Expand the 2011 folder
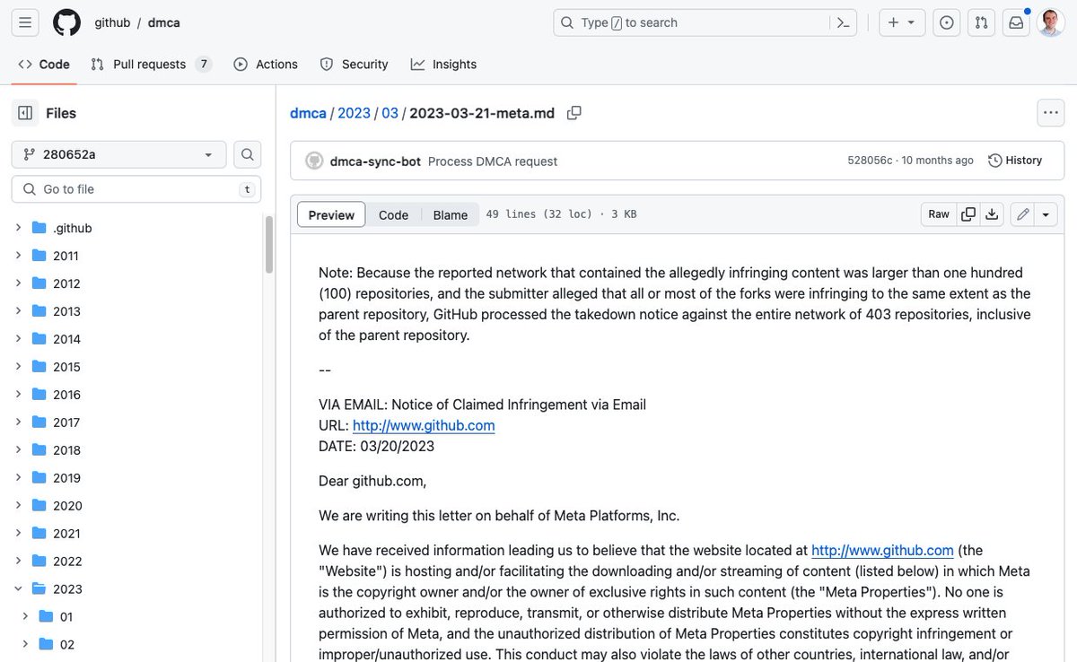This screenshot has width=1077, height=662. click(x=18, y=256)
